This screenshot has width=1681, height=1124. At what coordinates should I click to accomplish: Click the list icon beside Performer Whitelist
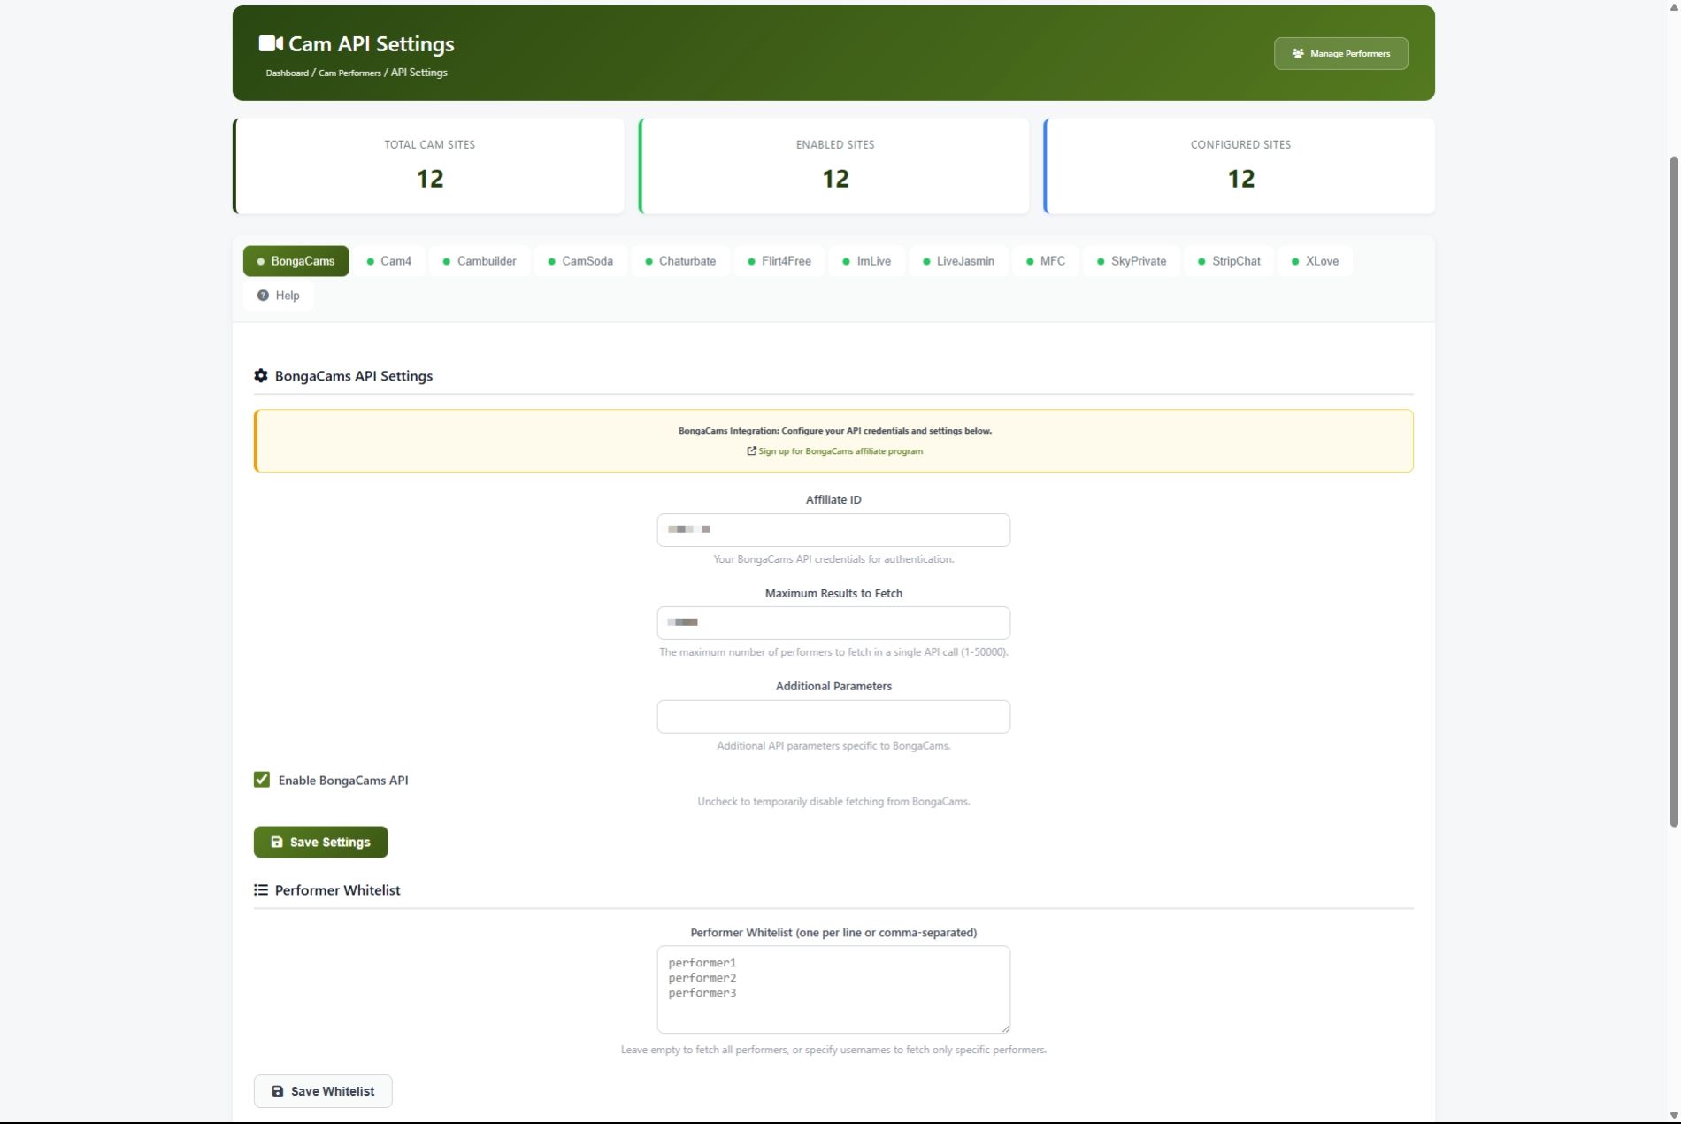(261, 890)
